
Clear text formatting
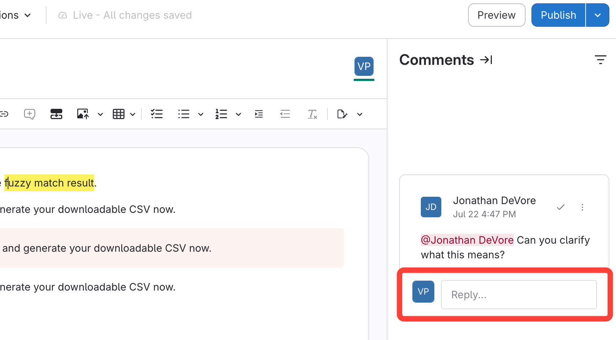[x=312, y=114]
